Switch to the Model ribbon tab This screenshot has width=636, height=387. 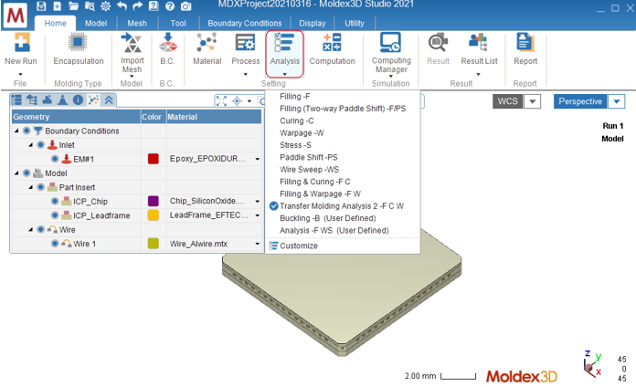[x=96, y=23]
